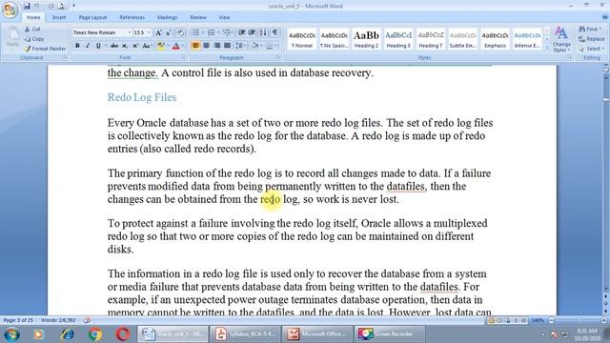Click Change Styles button
The image size is (610, 343).
pyautogui.click(x=561, y=39)
